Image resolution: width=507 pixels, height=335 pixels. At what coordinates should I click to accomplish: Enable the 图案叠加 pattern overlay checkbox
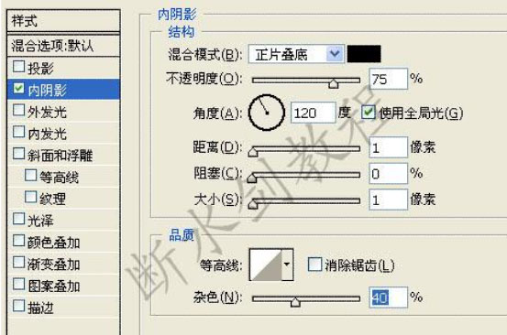18,284
